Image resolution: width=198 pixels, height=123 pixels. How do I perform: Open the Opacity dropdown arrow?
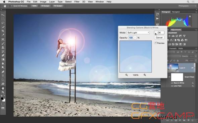135,38
